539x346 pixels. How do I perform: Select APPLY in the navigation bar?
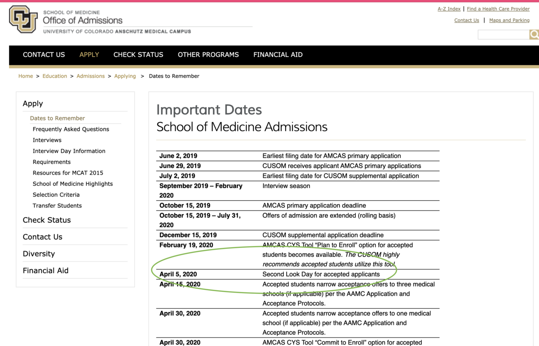tap(89, 55)
